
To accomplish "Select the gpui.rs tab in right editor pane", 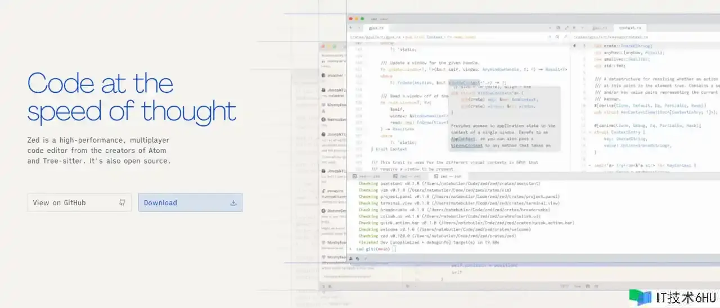I will coord(599,28).
